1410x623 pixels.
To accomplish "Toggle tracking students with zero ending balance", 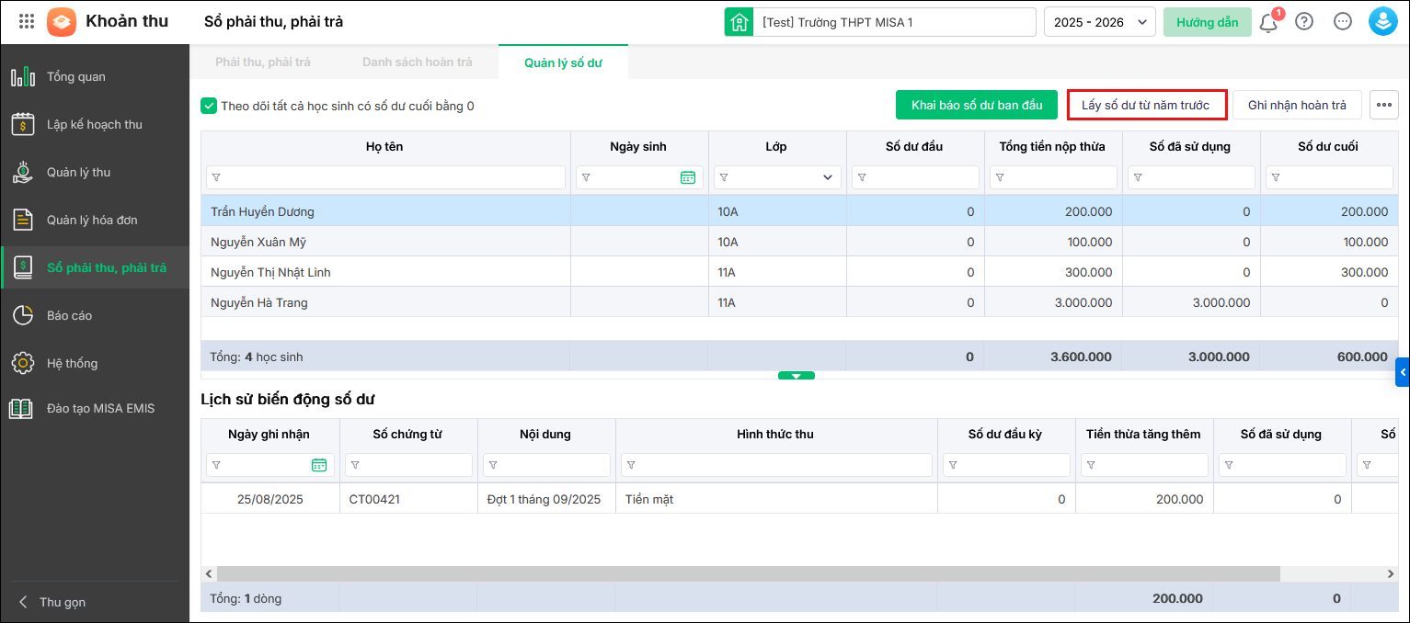I will click(x=209, y=106).
